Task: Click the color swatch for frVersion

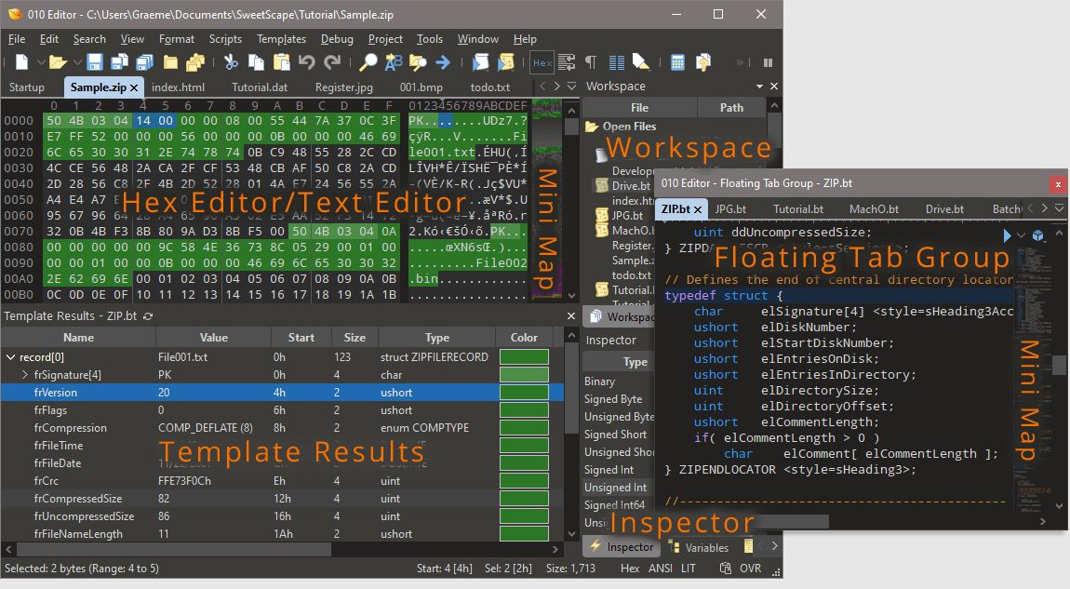Action: pyautogui.click(x=524, y=393)
